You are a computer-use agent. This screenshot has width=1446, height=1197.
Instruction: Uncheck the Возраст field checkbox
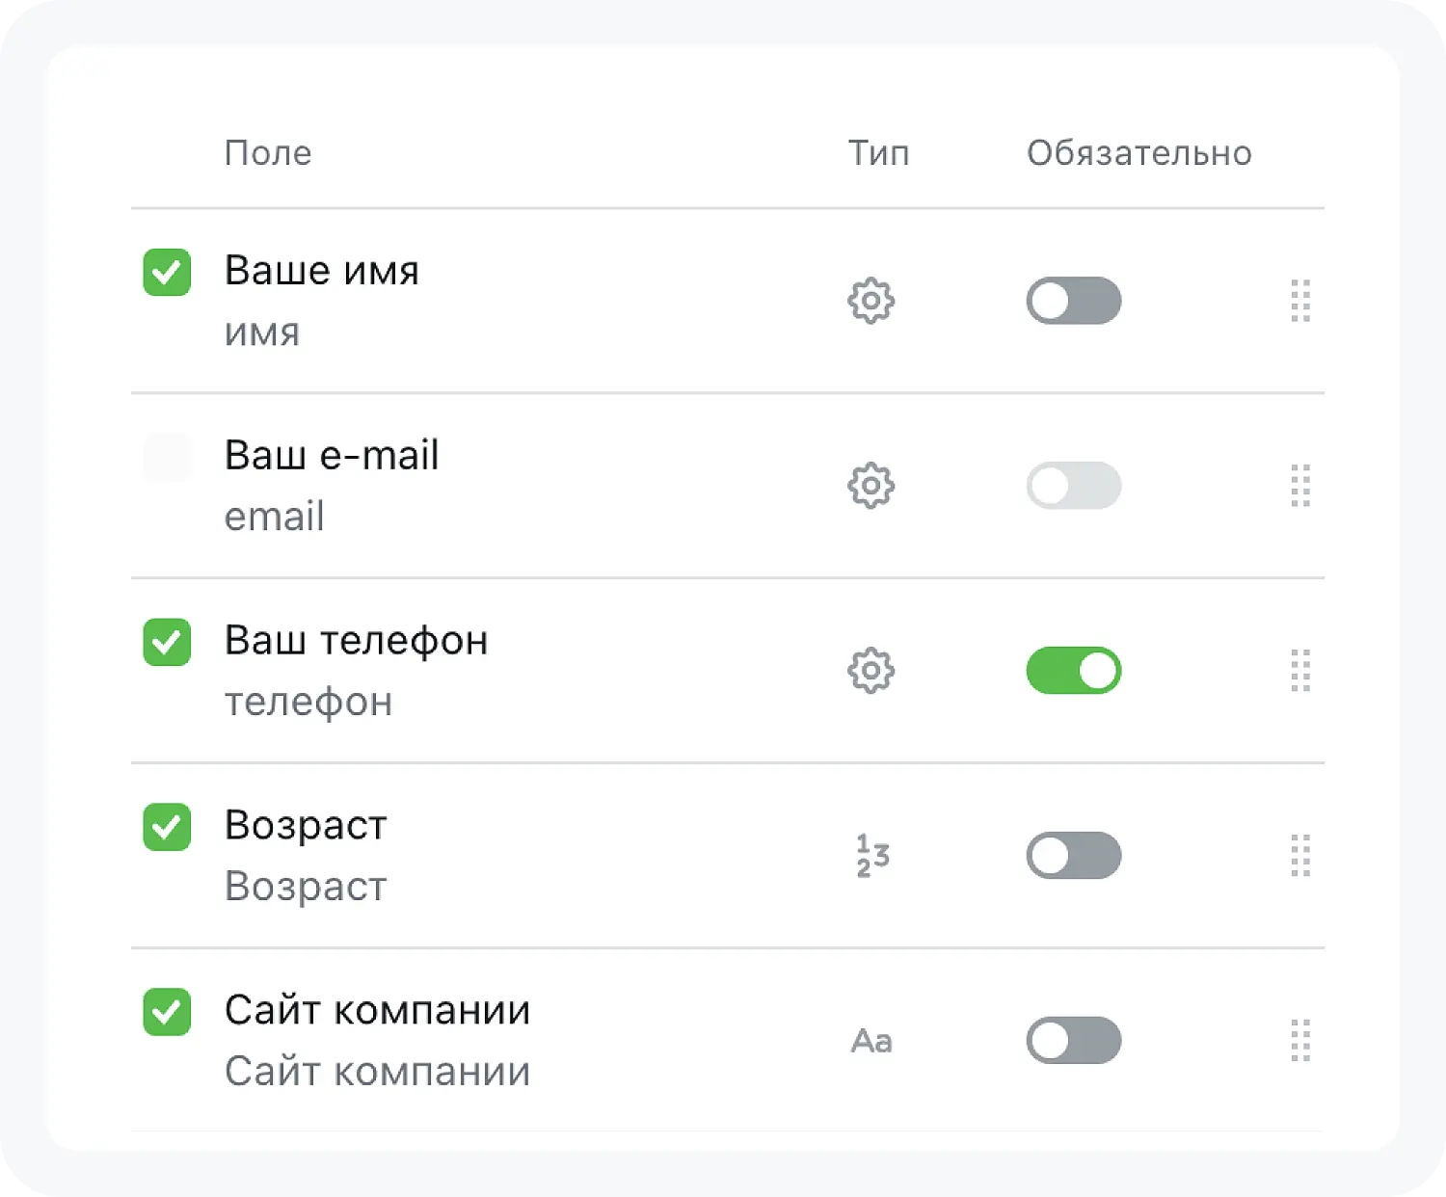167,827
